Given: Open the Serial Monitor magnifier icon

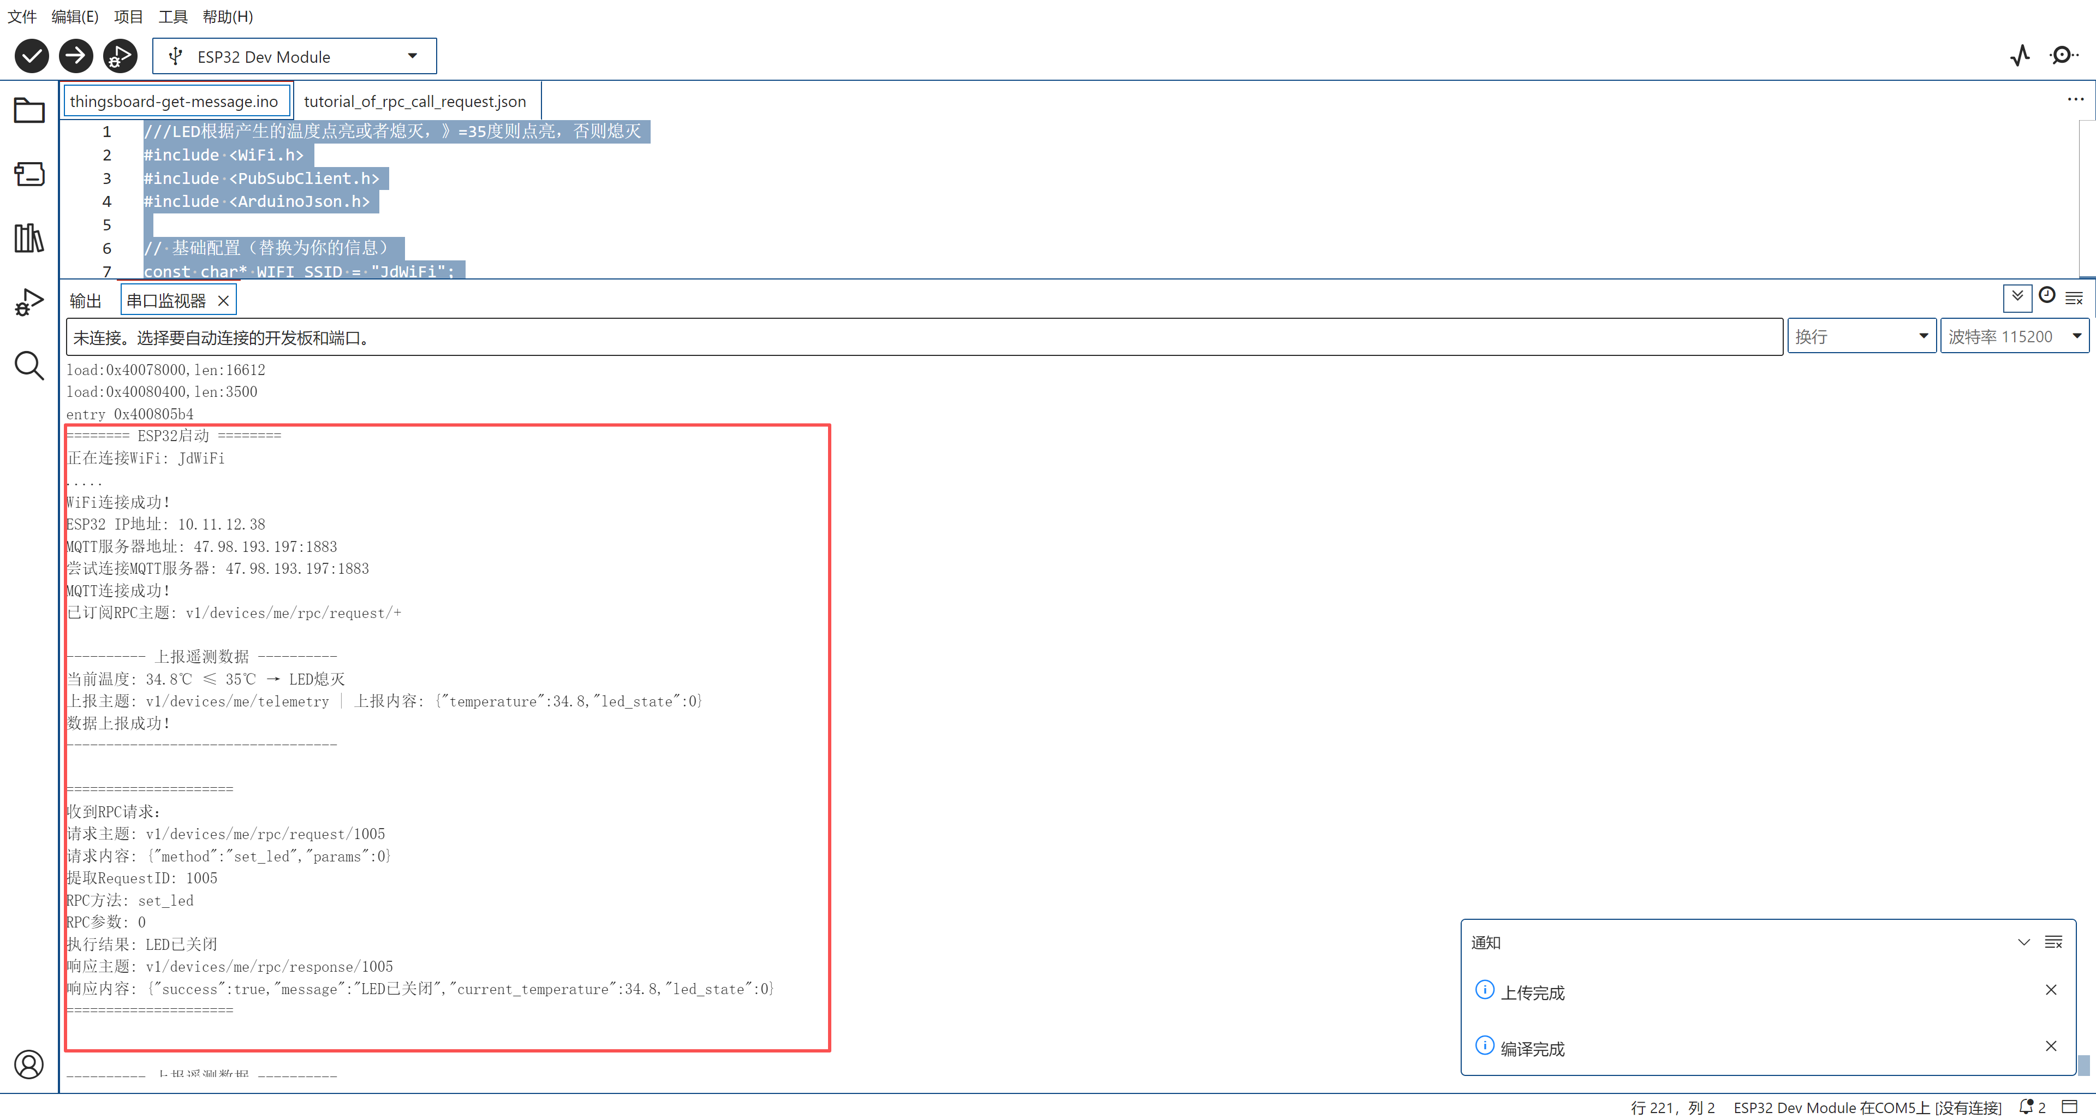Looking at the screenshot, I should 2063,55.
